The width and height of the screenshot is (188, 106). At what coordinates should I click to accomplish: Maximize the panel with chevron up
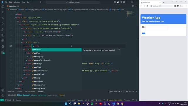tap(133, 92)
